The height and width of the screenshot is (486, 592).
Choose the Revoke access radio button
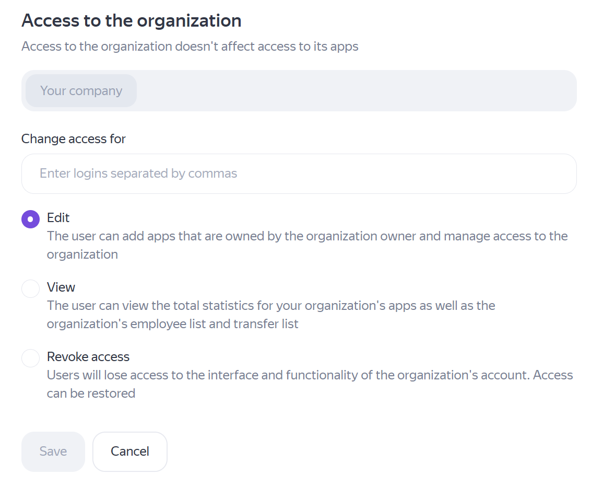tap(30, 358)
